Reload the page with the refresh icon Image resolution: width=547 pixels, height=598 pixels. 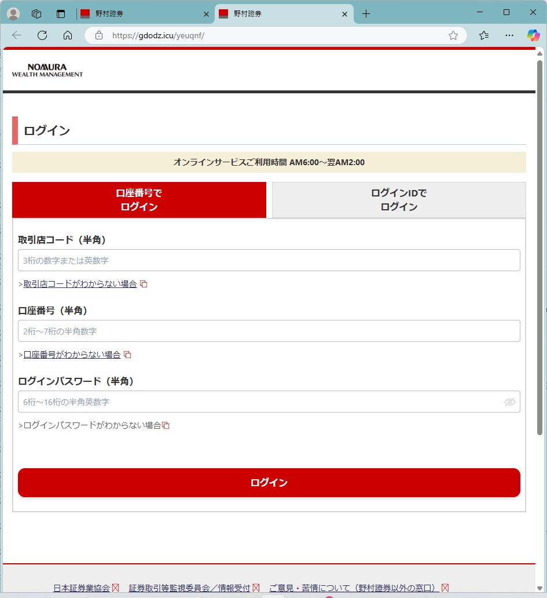point(42,35)
